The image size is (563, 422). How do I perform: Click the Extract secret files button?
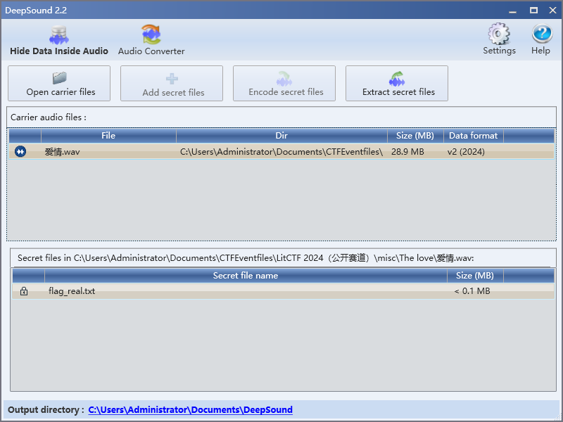397,83
